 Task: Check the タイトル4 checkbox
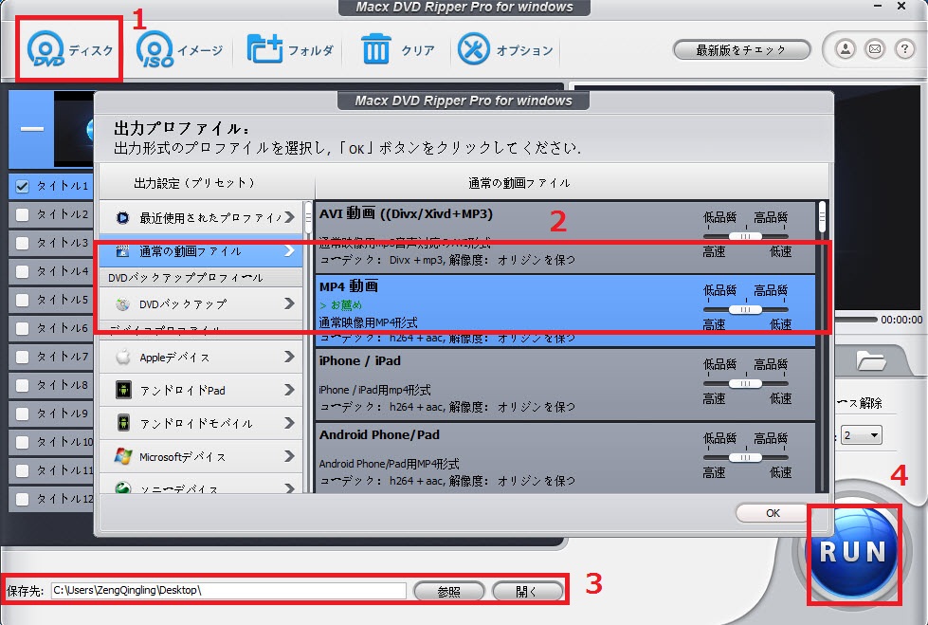pyautogui.click(x=22, y=271)
